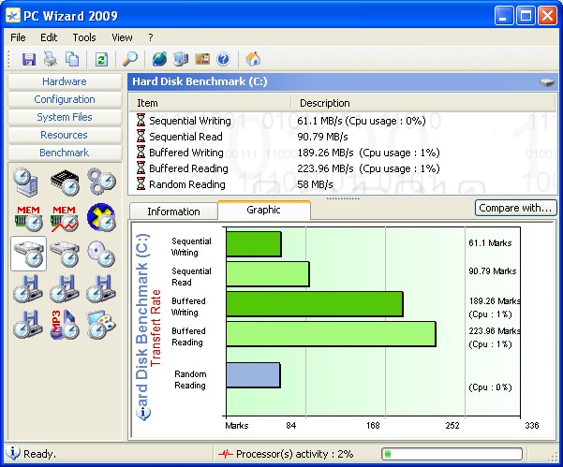563x467 pixels.
Task: Click the Sequential Writing chart bar
Action: (254, 244)
